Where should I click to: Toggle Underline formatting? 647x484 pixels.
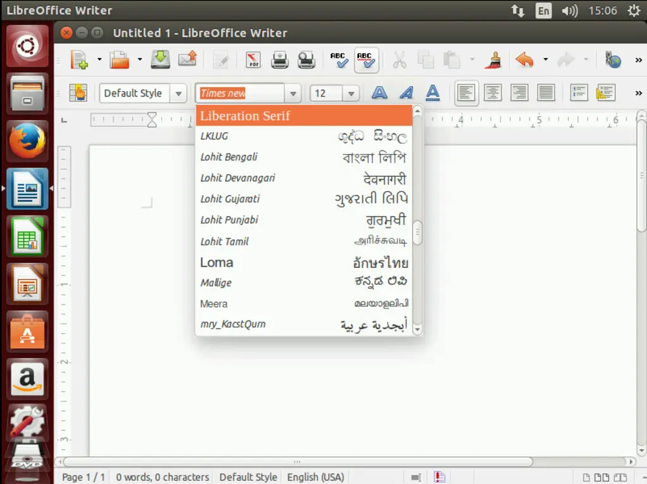click(432, 92)
